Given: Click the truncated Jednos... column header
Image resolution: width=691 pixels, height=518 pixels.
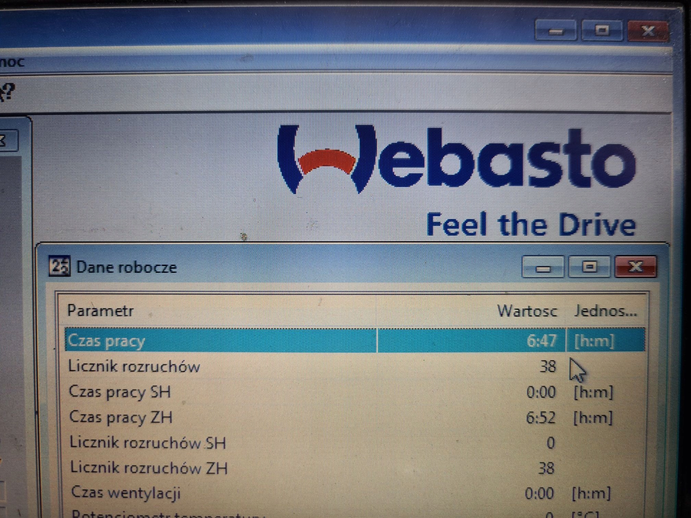Looking at the screenshot, I should (606, 311).
